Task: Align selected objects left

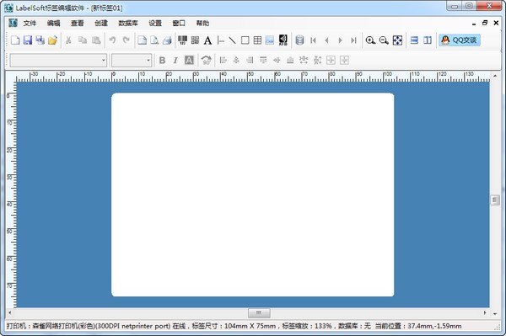Action: [223, 61]
